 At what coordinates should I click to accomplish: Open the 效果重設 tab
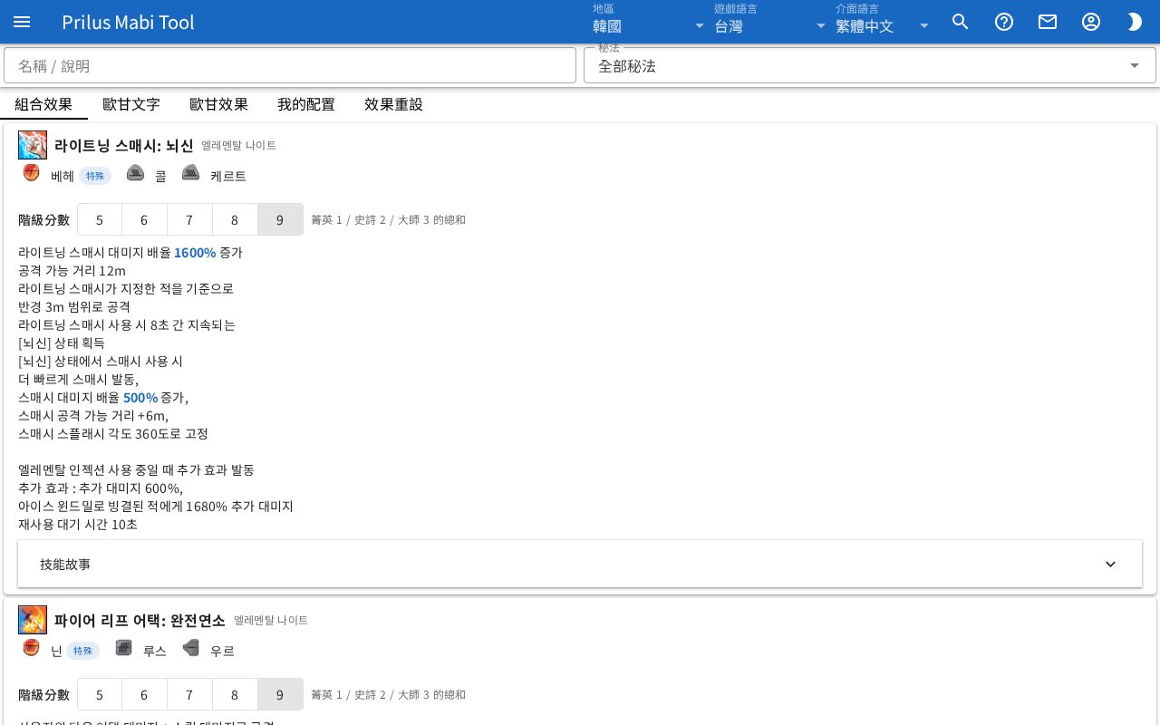pyautogui.click(x=393, y=104)
